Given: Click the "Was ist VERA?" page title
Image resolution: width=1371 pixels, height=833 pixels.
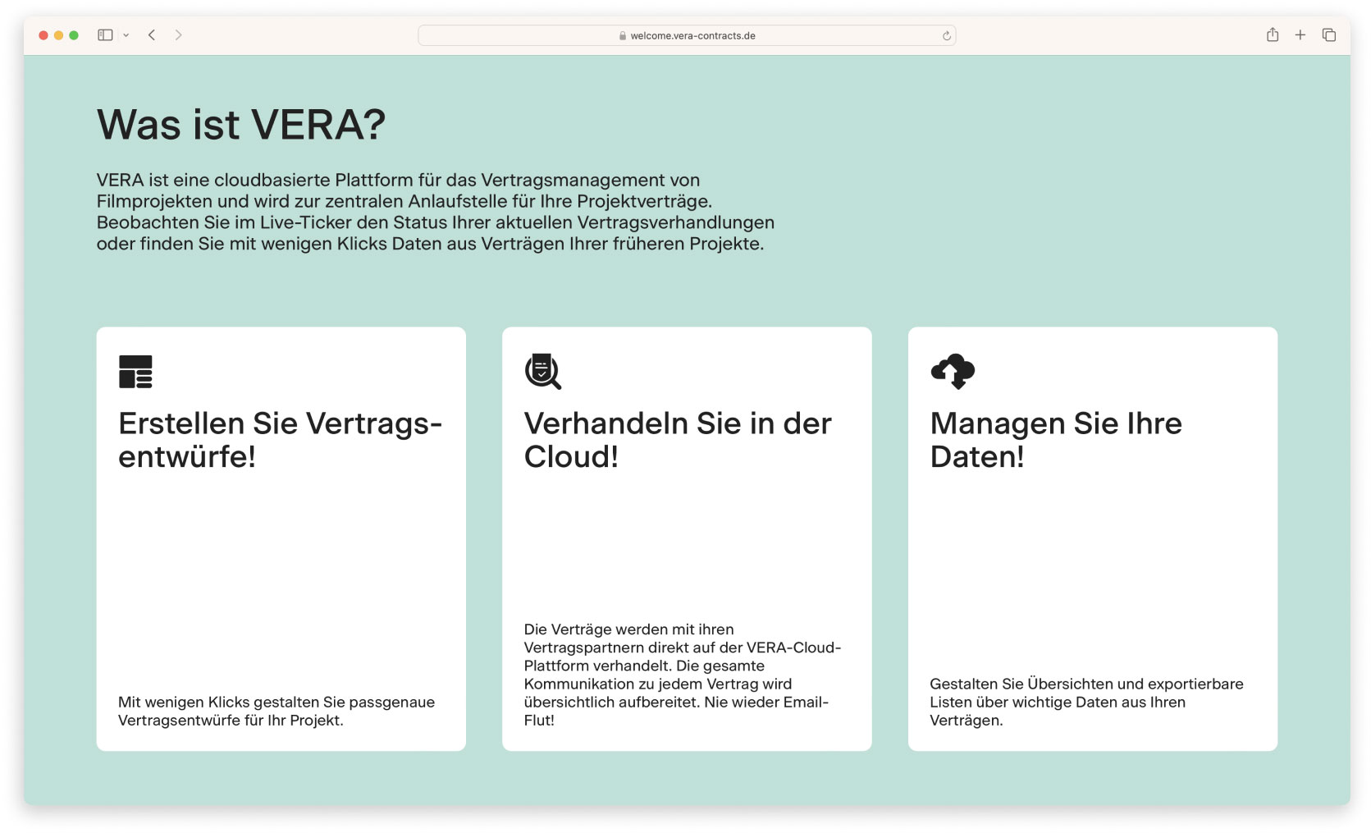Looking at the screenshot, I should click(x=241, y=125).
